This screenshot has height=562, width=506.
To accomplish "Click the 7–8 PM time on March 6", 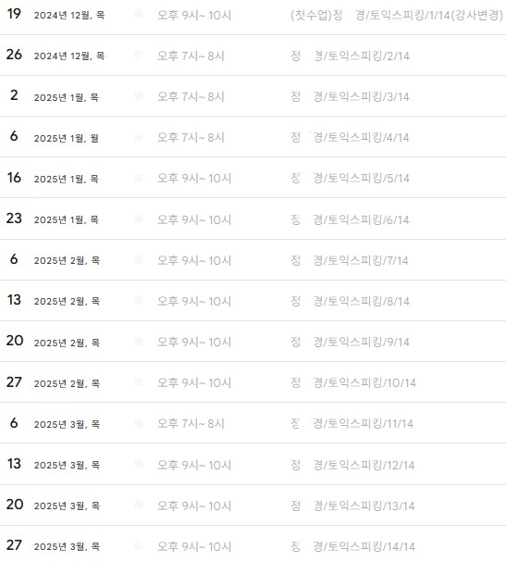I will click(x=191, y=424).
